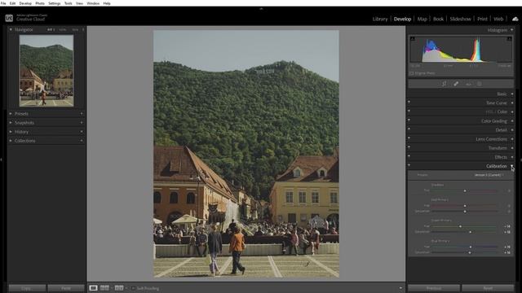Adjust the Shadows Tint slider

coord(465,190)
